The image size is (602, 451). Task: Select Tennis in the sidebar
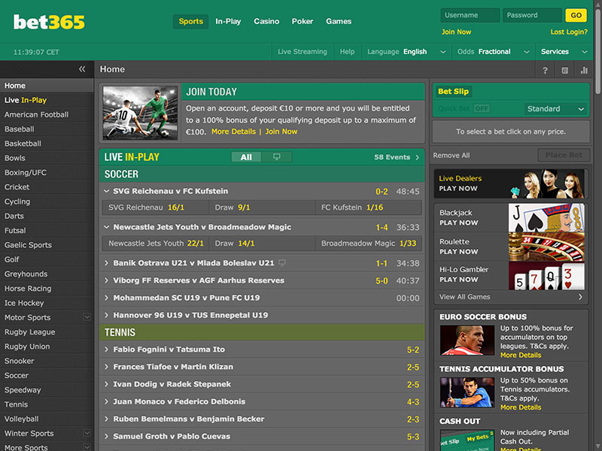[47, 404]
